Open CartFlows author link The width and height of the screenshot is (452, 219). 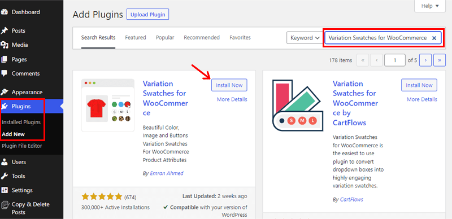[x=351, y=199]
